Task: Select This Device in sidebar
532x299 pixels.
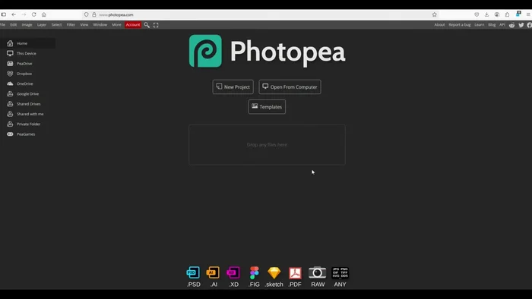Action: coord(27,54)
